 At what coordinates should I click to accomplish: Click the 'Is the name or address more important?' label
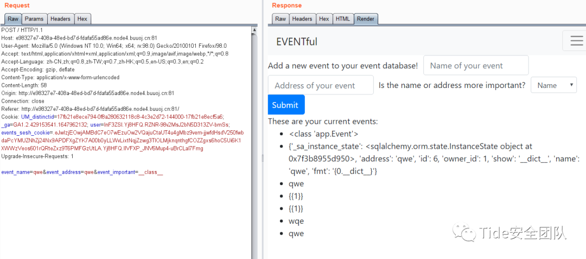point(452,85)
